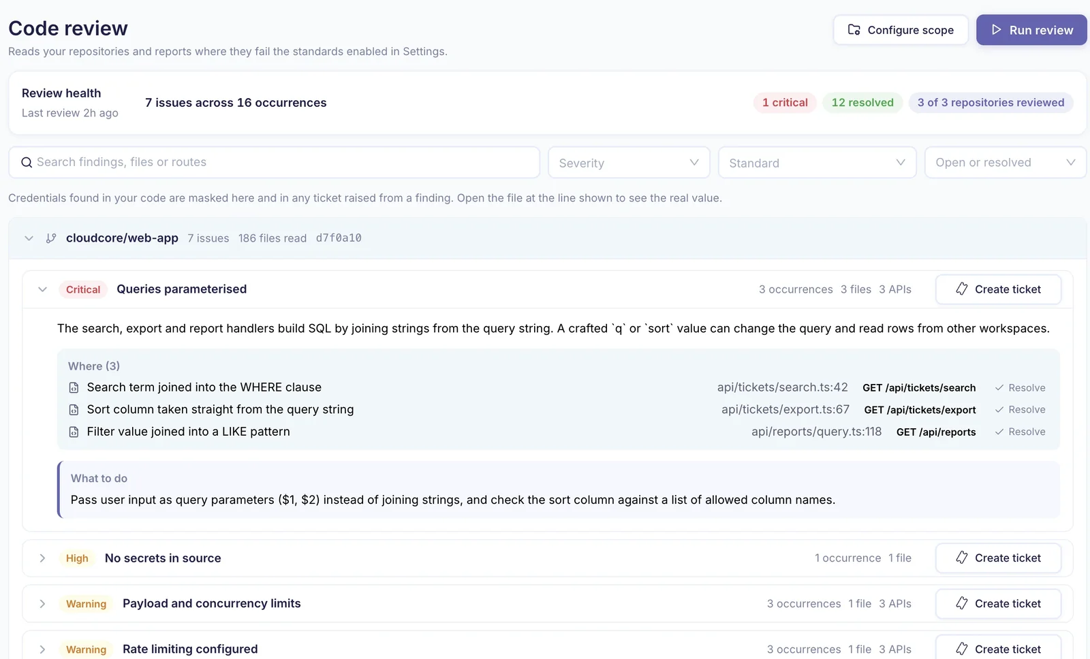1090x659 pixels.
Task: Click the 1 critical badge
Action: click(x=785, y=103)
